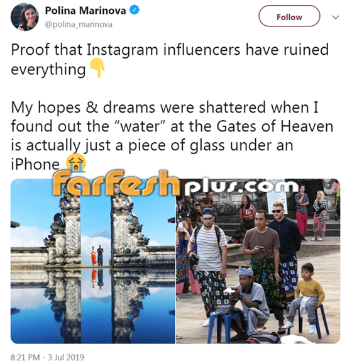Click the couple standing in temple gate
This screenshot has height=363, width=352.
pos(97,255)
